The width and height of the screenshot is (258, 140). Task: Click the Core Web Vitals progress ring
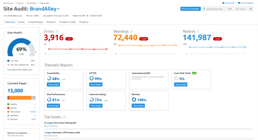177,78
